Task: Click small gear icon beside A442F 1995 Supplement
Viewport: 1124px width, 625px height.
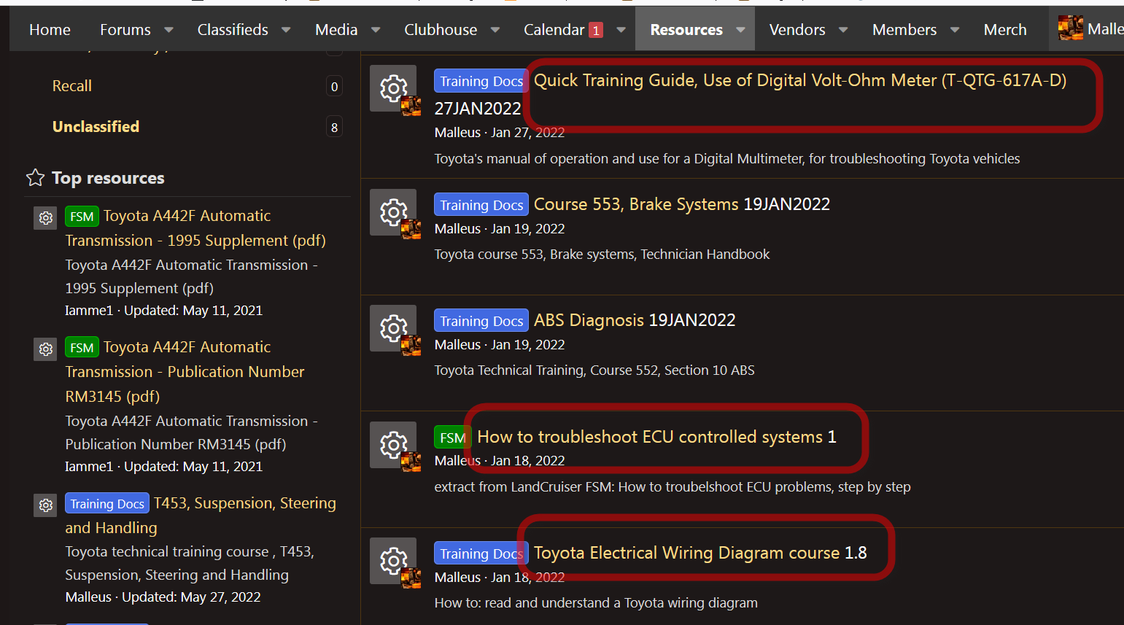Action: click(46, 218)
